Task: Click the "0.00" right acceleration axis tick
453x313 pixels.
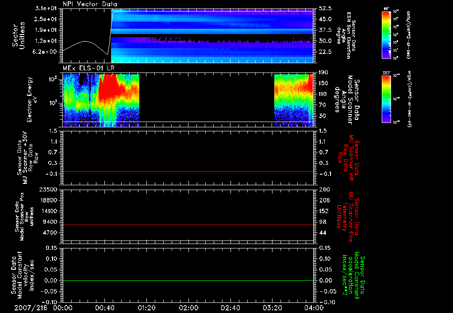Action: pos(326,280)
